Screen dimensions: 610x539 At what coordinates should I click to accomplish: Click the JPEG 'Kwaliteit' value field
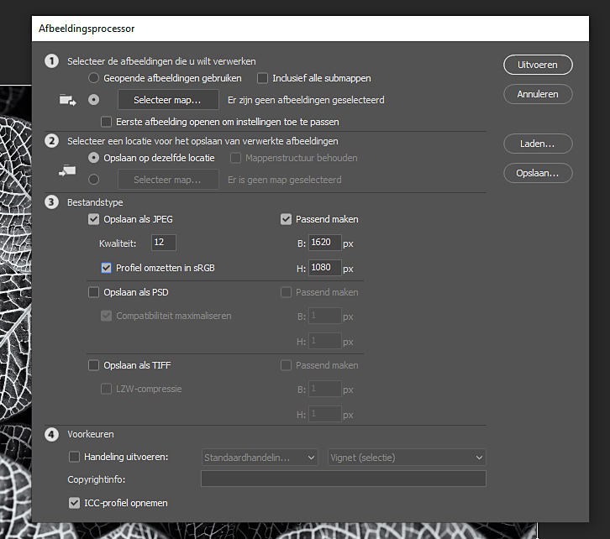click(x=162, y=243)
